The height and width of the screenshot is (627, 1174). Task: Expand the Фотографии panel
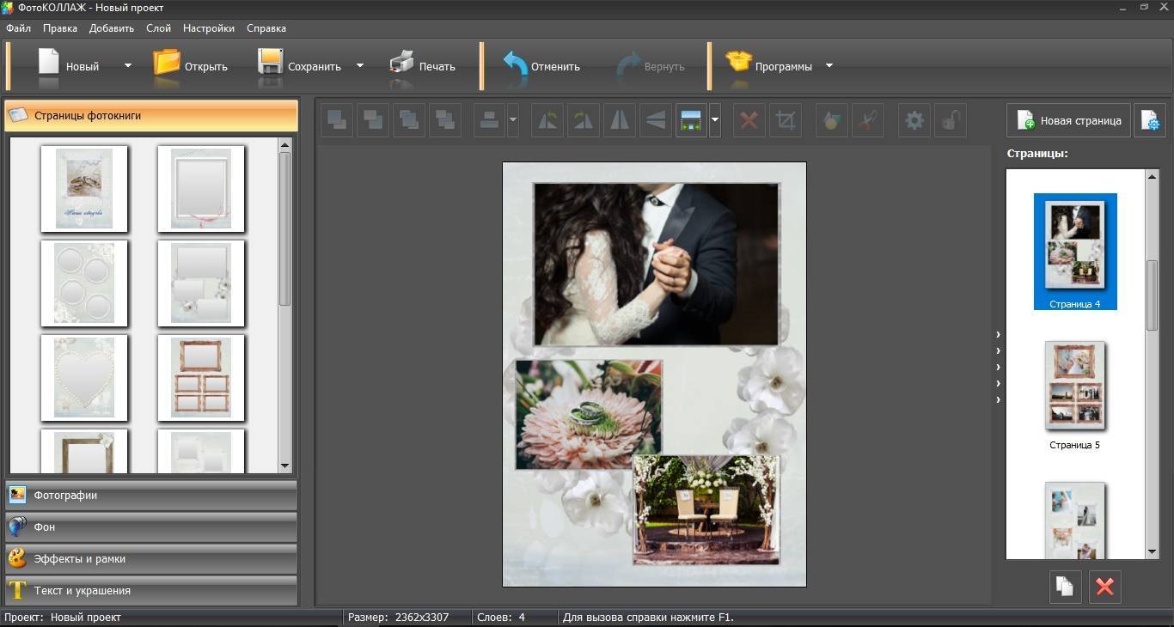click(151, 496)
